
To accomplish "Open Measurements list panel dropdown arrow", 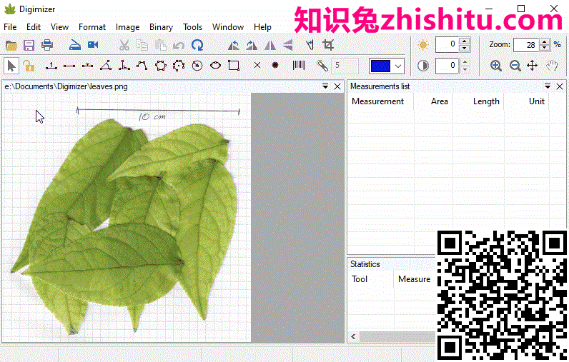I will [548, 86].
